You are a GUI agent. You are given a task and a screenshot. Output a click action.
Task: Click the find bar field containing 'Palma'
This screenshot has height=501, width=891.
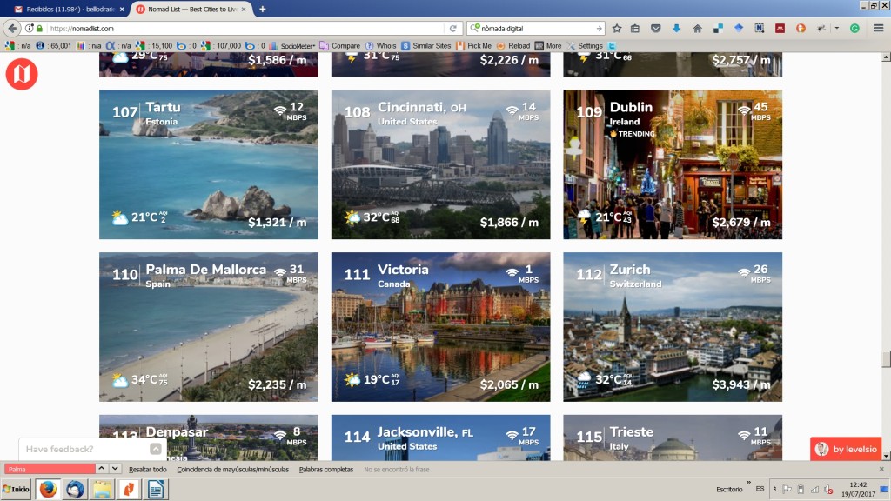pyautogui.click(x=50, y=469)
